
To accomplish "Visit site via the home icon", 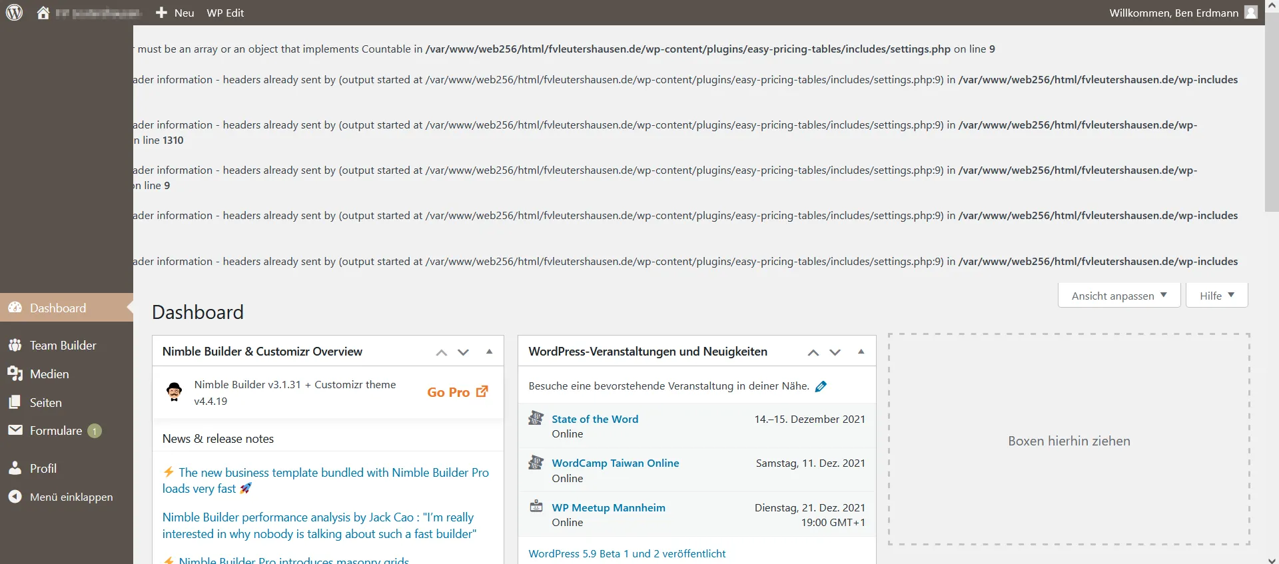I will [x=43, y=13].
